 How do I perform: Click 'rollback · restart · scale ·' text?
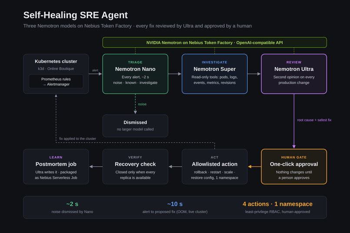click(215, 172)
